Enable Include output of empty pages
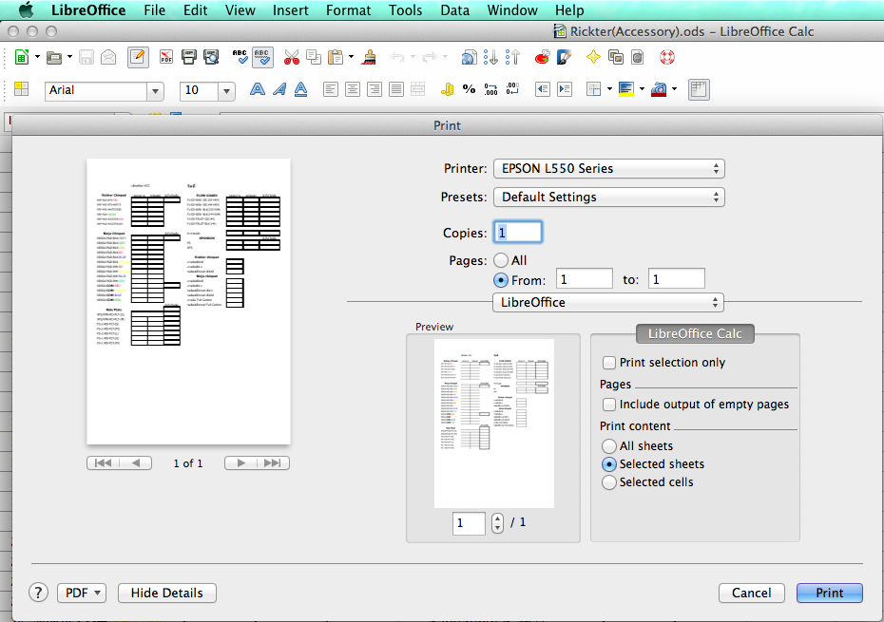 pos(609,404)
